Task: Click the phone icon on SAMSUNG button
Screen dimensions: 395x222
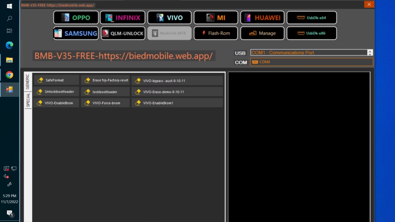Action: [x=58, y=33]
